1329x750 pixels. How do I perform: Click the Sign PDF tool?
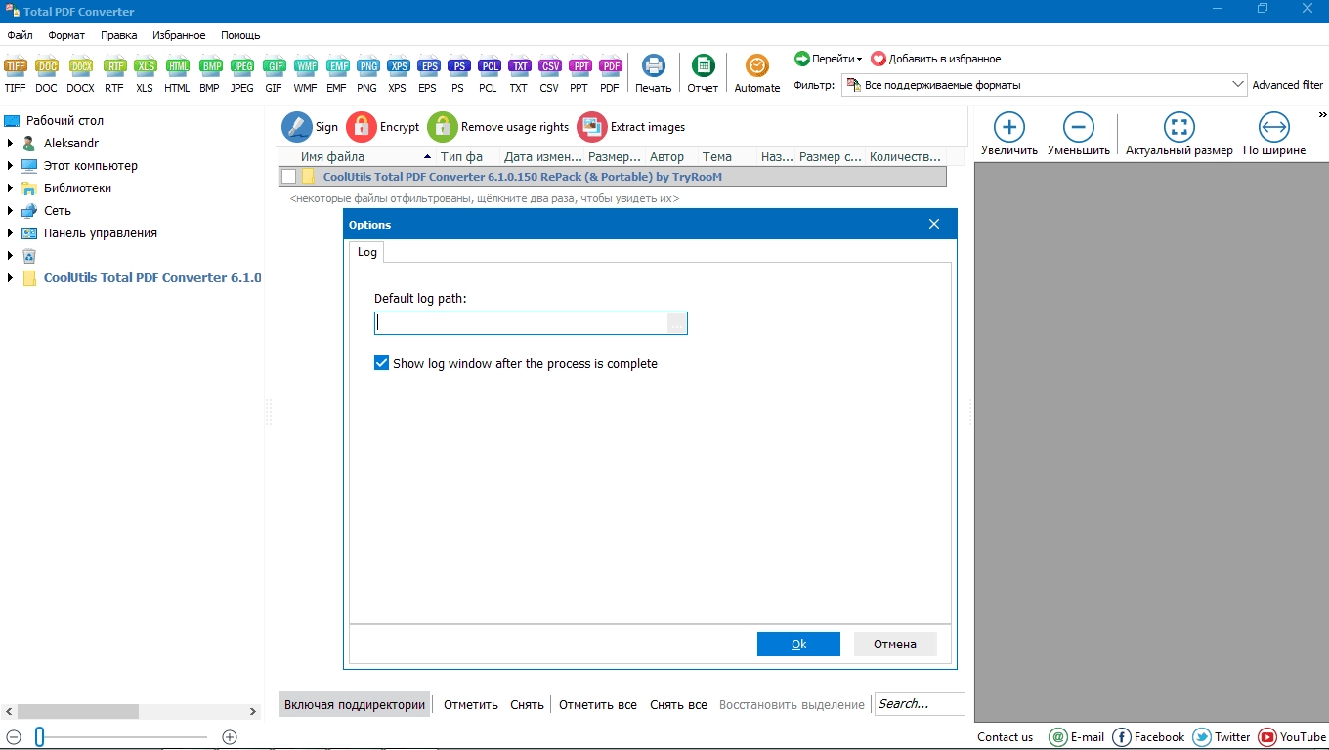pos(310,127)
